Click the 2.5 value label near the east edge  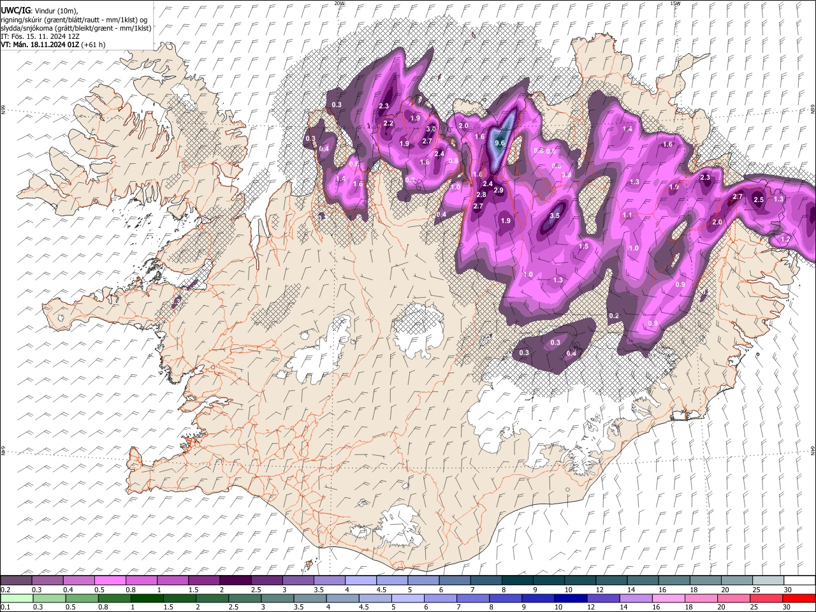click(759, 200)
